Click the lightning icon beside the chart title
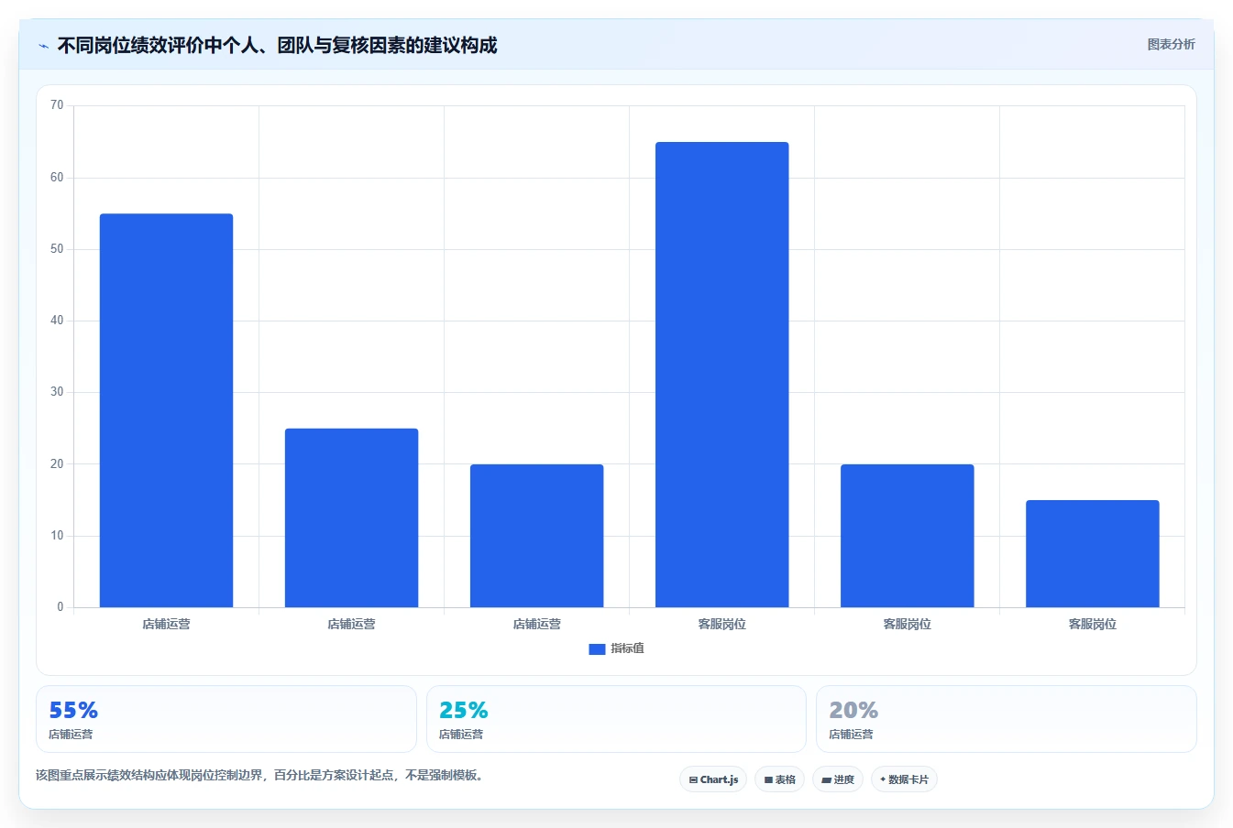This screenshot has height=828, width=1233. click(x=43, y=46)
